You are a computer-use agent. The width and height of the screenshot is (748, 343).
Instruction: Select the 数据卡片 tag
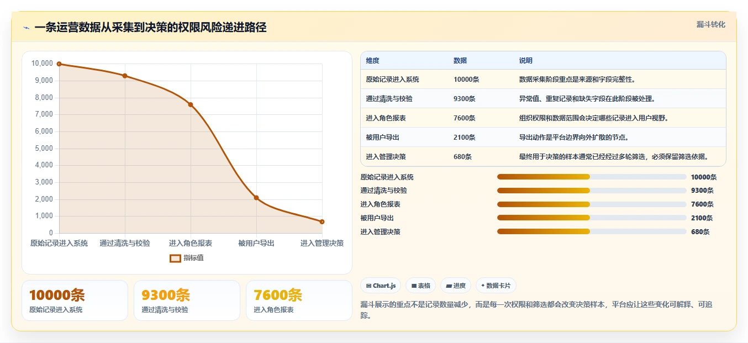(496, 286)
